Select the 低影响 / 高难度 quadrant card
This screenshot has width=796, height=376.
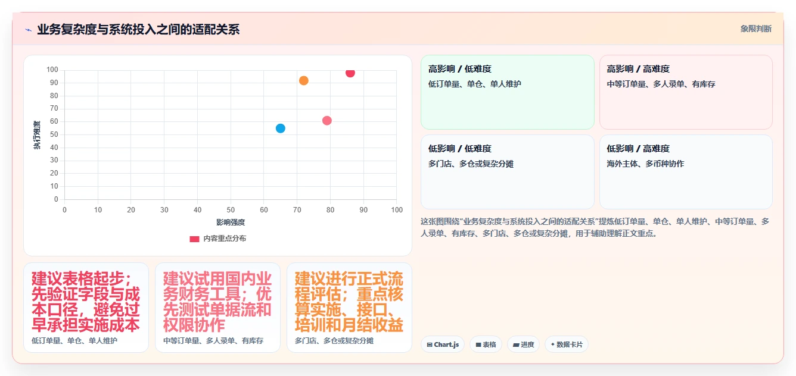point(686,172)
